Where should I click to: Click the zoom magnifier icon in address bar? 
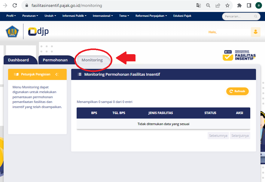[x=208, y=5]
